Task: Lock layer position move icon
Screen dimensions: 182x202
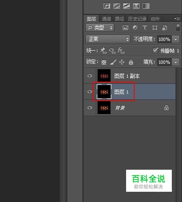Action: click(x=122, y=62)
